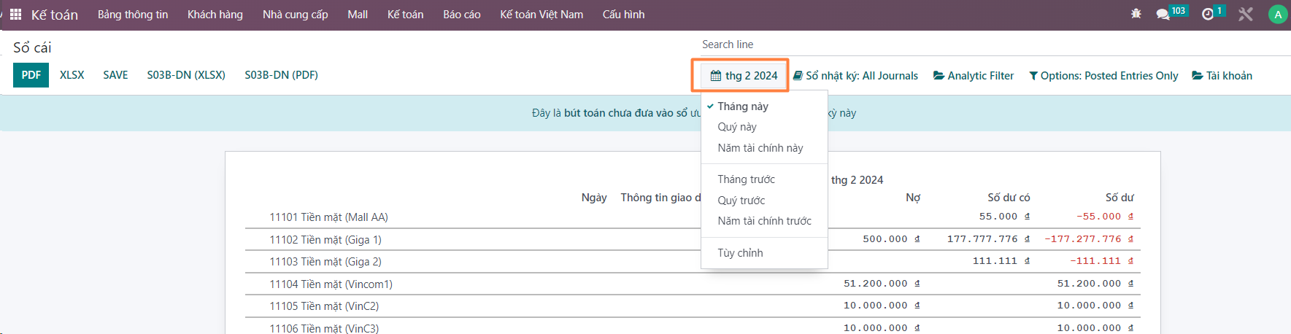1291x334 pixels.
Task: Export report with XLSX button
Action: (72, 75)
